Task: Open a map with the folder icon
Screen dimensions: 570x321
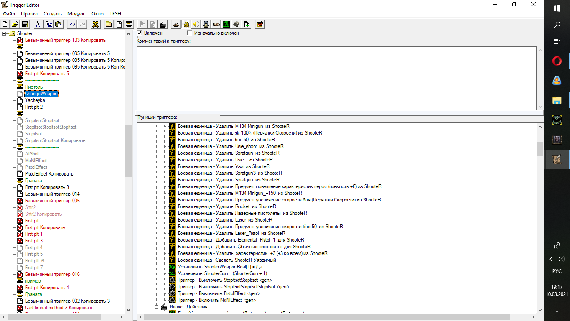Action: coord(15,24)
